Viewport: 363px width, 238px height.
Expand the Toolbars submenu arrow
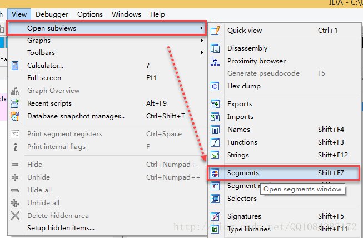202,53
